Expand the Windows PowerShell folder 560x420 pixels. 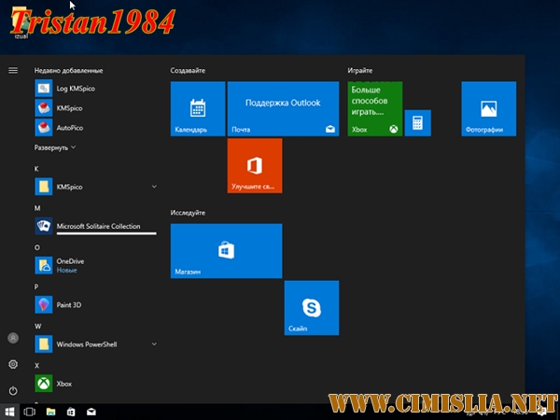point(154,344)
